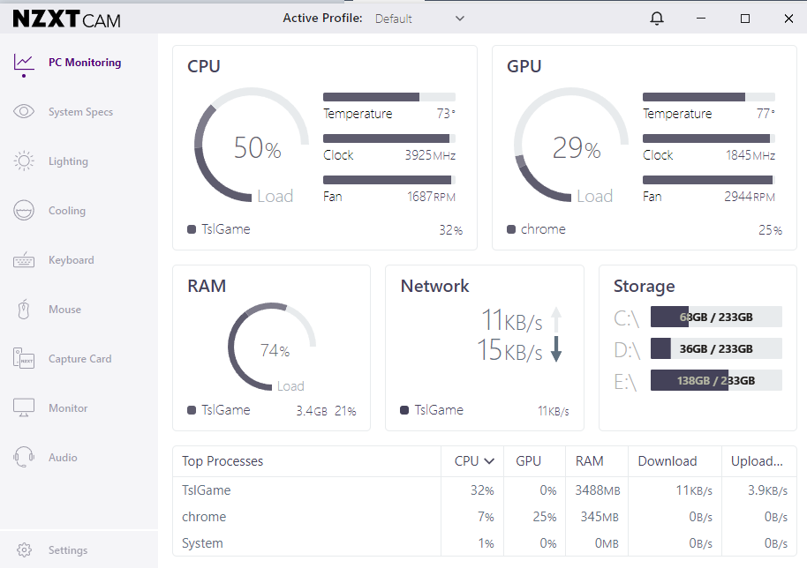Open notifications bell icon
This screenshot has height=568, width=807.
pyautogui.click(x=657, y=19)
